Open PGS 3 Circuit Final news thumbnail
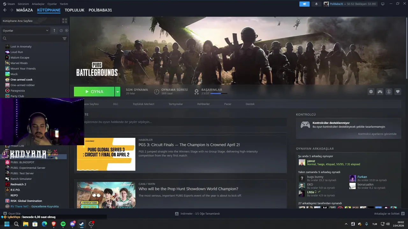This screenshot has width=408, height=229. click(x=106, y=154)
